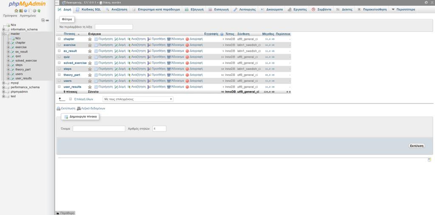
Task: Click the link icon above database tree
Action: tap(48, 20)
